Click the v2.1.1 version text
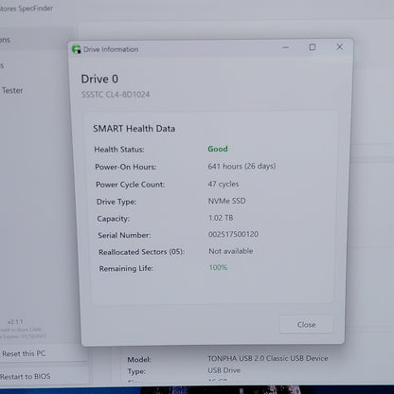Image resolution: width=394 pixels, height=394 pixels. coord(15,322)
